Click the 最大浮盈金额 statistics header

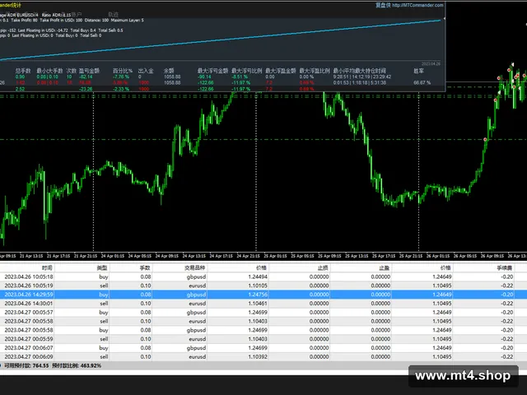tap(281, 71)
